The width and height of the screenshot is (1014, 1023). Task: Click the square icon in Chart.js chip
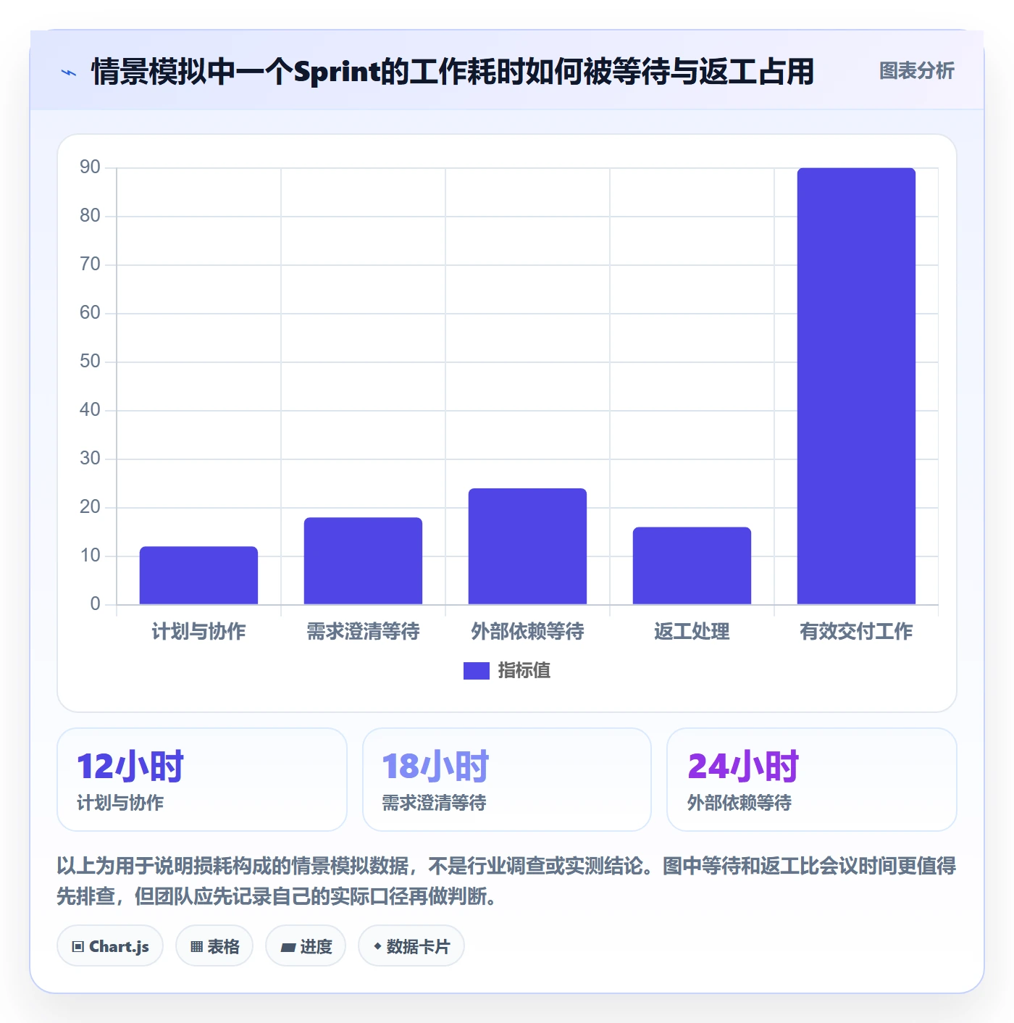(78, 947)
